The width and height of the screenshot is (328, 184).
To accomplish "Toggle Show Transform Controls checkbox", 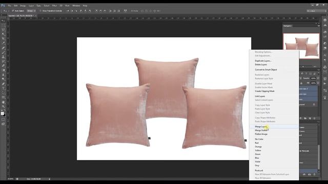I will click(x=40, y=11).
